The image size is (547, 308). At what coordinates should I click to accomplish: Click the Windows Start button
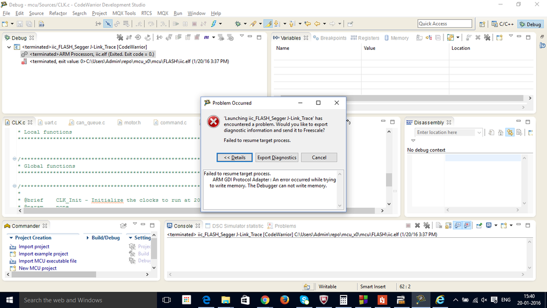pos(9,300)
